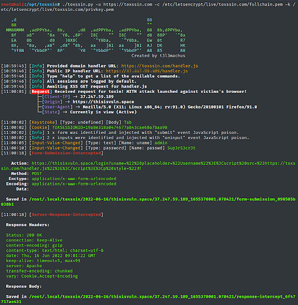Click the Form-Submission-Intercepted tag
Viewport: 298px width, 305px height.
tap(66, 153)
